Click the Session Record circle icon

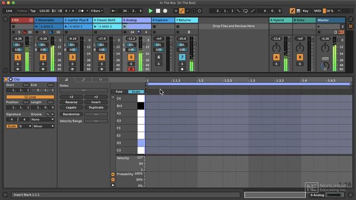coord(199,11)
